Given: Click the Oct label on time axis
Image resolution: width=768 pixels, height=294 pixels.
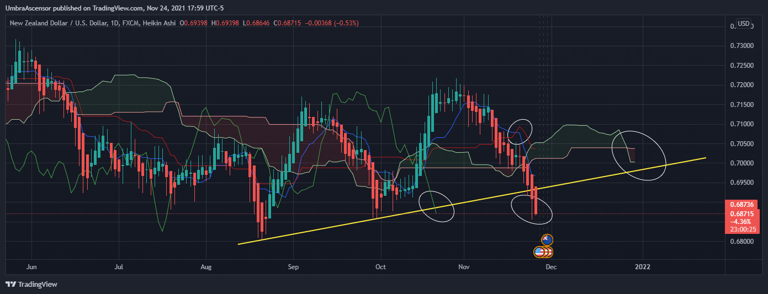Looking at the screenshot, I should click(x=380, y=267).
